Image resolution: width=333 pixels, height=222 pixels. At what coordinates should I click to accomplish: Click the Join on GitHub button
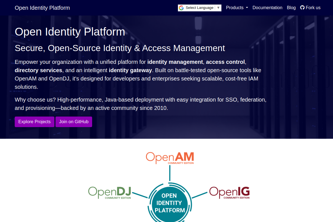click(x=74, y=122)
